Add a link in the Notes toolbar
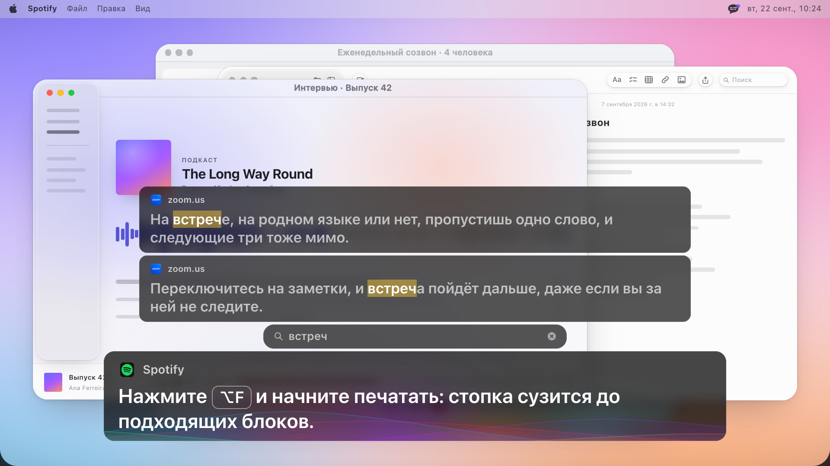830x466 pixels. click(665, 80)
